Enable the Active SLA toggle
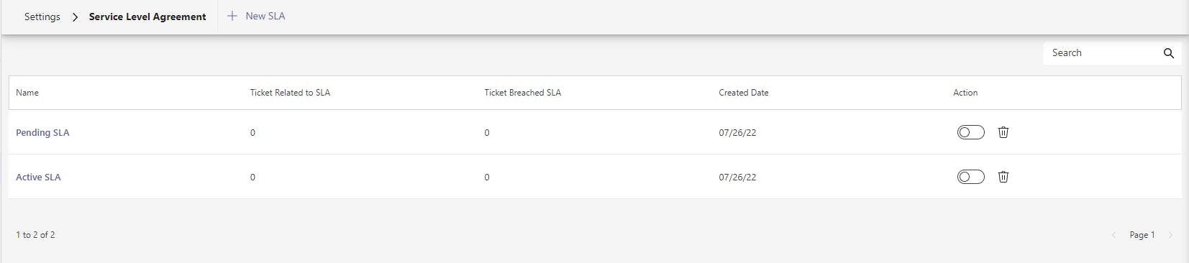The width and height of the screenshot is (1189, 263). [x=970, y=177]
